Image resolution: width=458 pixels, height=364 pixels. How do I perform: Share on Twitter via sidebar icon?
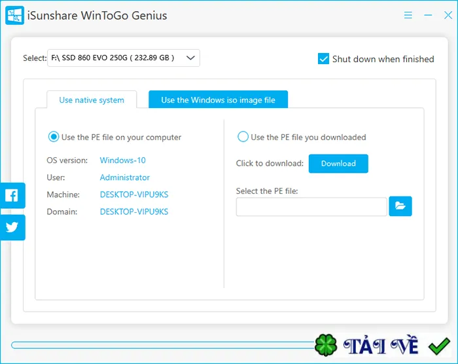[x=12, y=227]
